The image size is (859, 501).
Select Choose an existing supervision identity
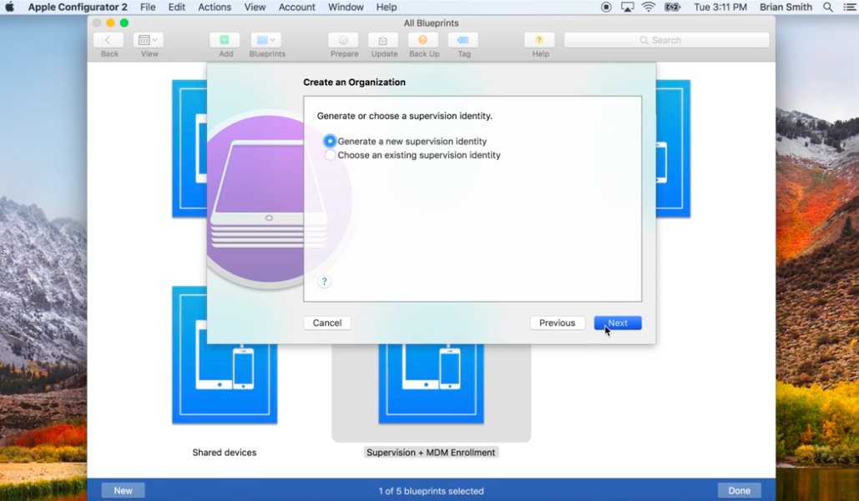330,155
